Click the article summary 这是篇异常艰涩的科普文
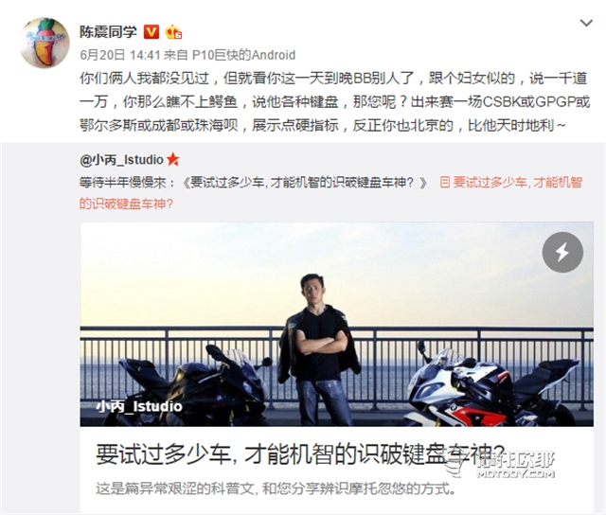The height and width of the screenshot is (515, 606). (x=276, y=488)
